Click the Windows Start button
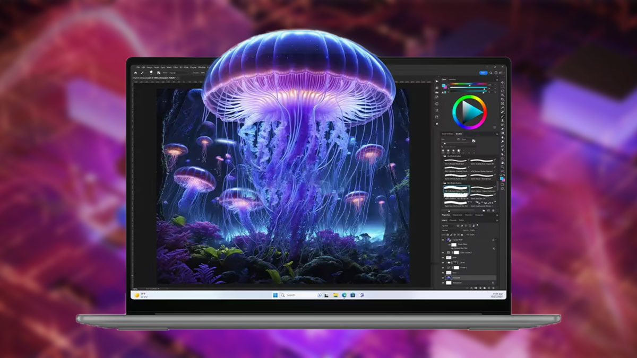Screen dimensions: 637x358 275,295
